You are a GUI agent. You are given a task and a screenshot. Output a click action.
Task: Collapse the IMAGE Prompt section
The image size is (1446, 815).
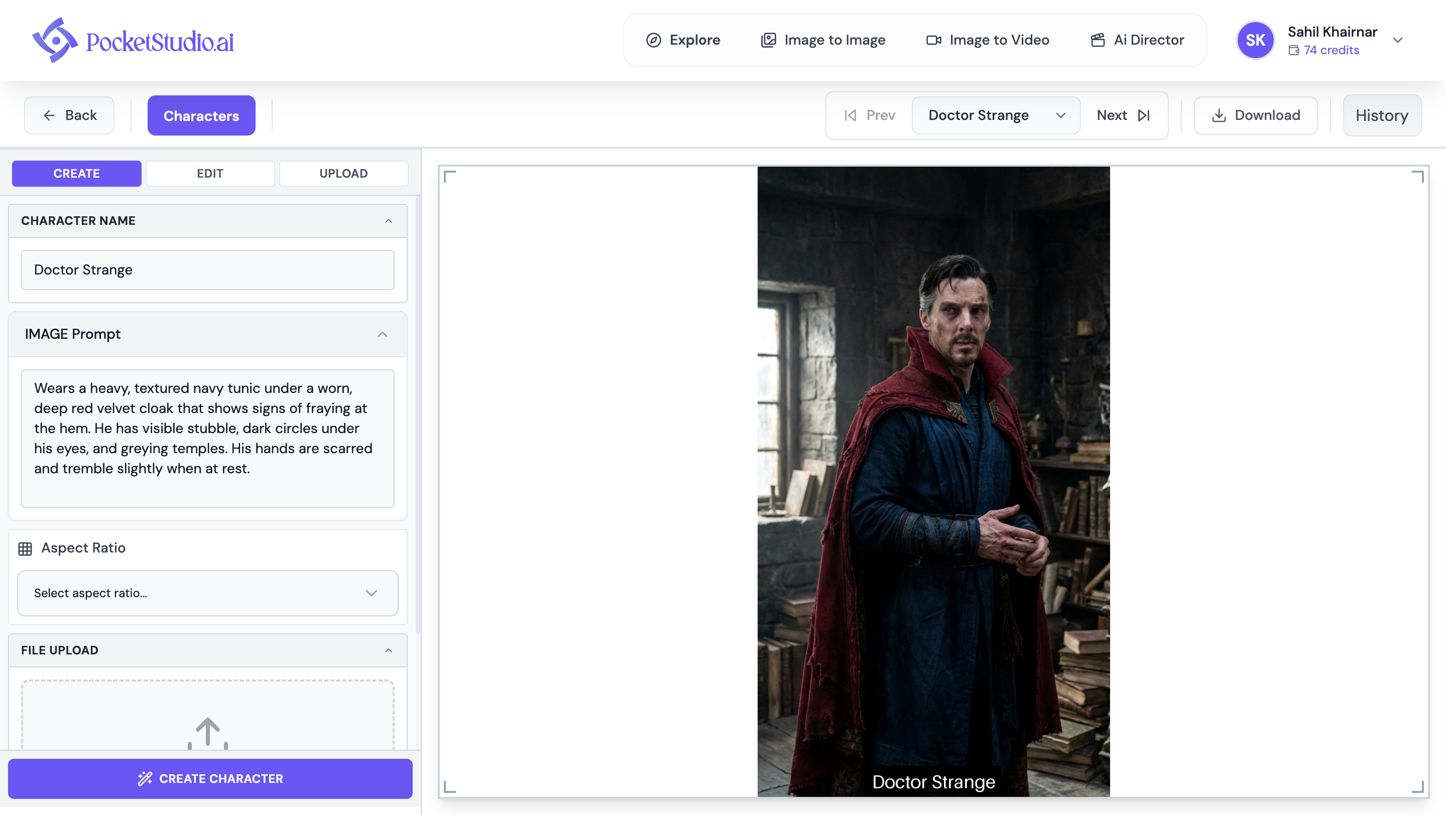point(382,334)
